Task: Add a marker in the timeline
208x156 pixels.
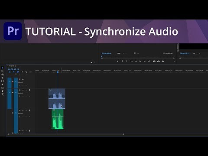Action: click(x=22, y=72)
